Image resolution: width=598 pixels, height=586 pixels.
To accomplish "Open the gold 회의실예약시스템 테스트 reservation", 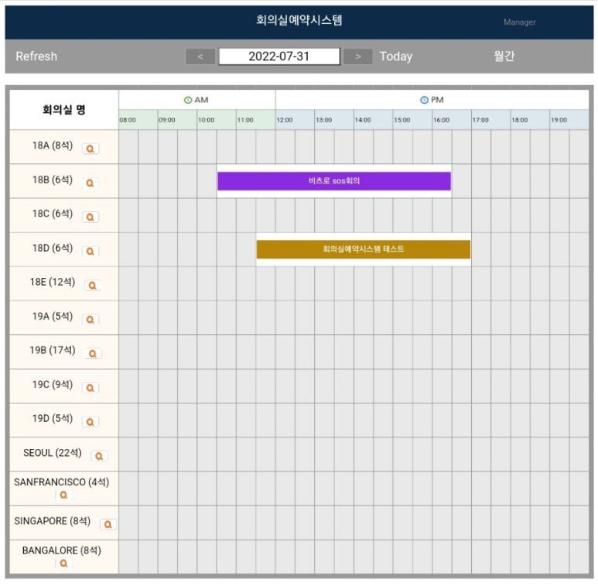I will [364, 249].
